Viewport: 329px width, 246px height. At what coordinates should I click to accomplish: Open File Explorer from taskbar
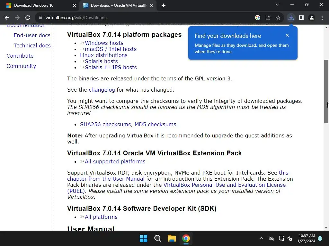point(172,238)
